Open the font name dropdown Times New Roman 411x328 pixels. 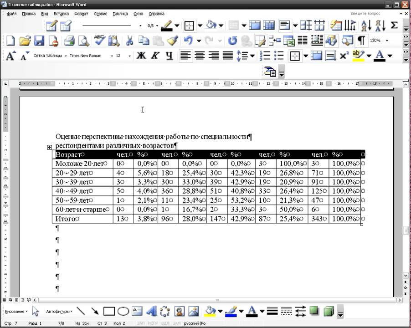112,56
